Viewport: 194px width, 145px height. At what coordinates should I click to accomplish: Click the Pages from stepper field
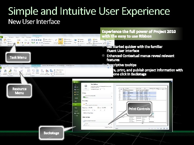(x=91, y=110)
